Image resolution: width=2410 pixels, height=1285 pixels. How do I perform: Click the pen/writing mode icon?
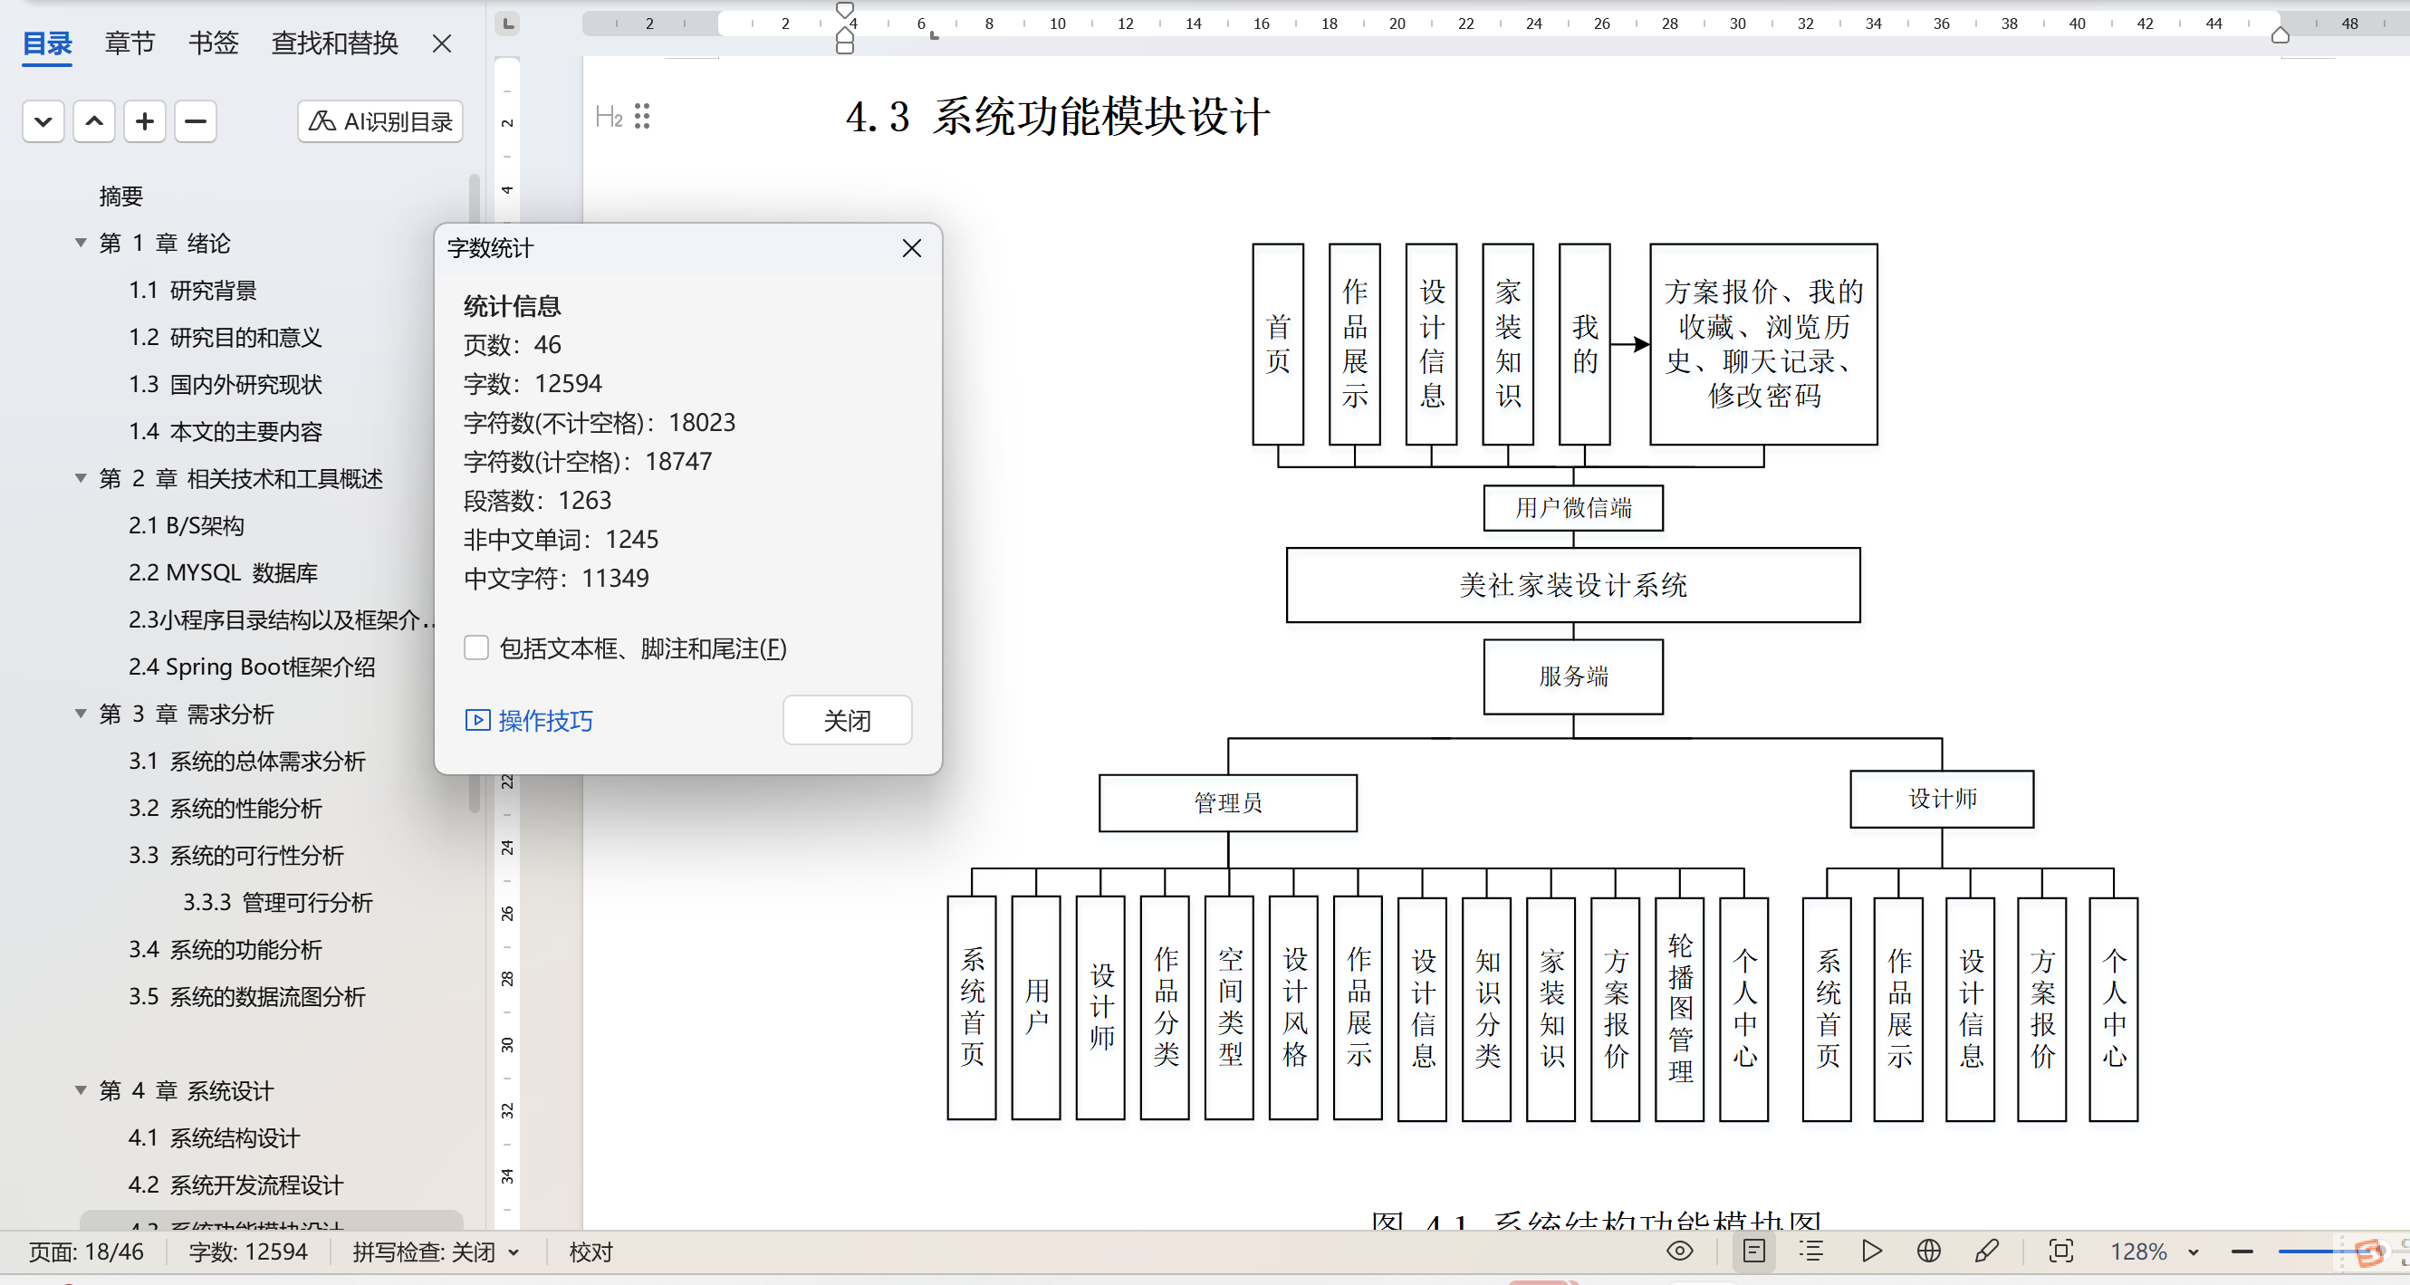(x=1986, y=1251)
